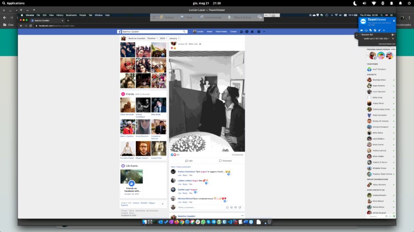Viewport: 414px width, 232px height.
Task: Click emoji icon in comment box
Action: pyautogui.click(x=227, y=207)
